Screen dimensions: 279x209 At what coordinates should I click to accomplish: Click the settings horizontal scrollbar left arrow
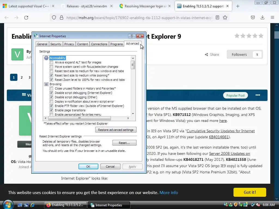coord(46,118)
